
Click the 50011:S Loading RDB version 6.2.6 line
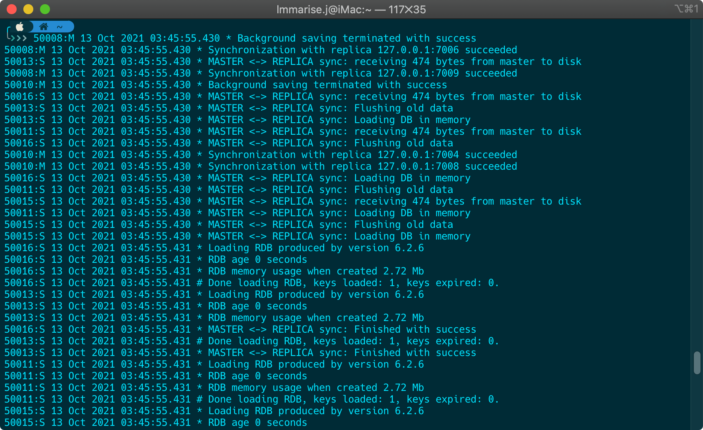[x=214, y=364]
